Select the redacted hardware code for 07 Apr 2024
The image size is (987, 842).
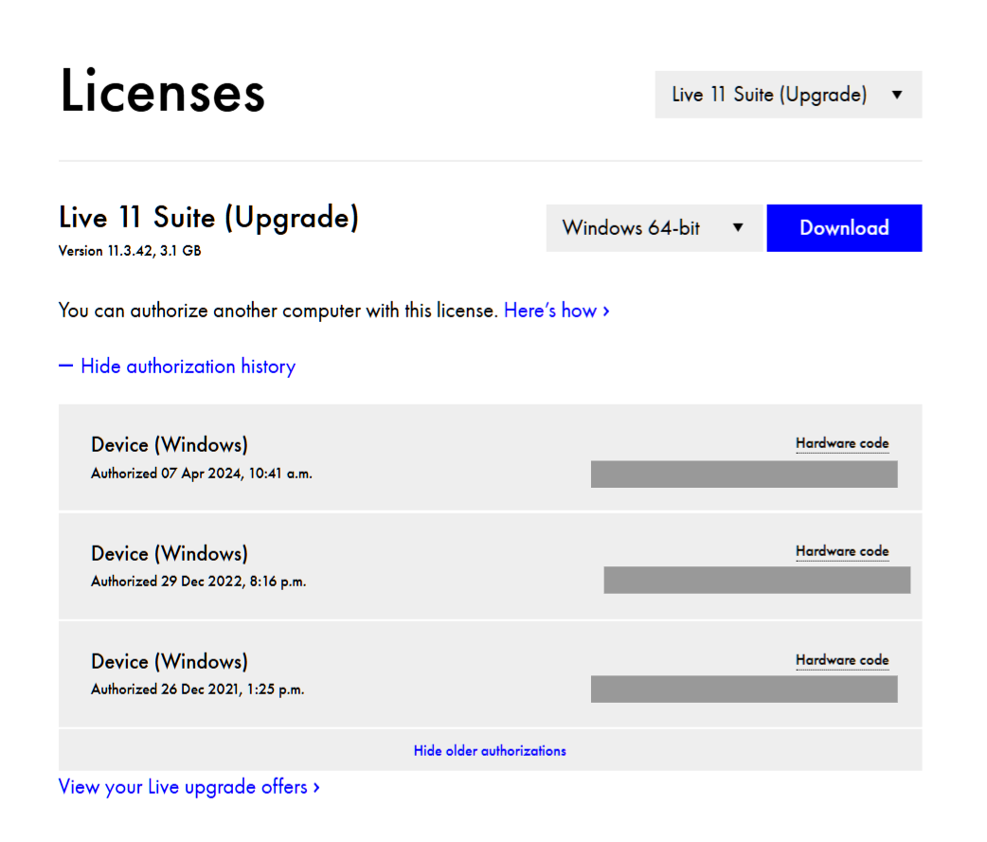click(x=744, y=474)
